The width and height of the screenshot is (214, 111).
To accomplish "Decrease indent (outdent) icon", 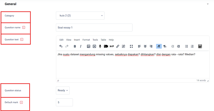I will click(173, 46).
